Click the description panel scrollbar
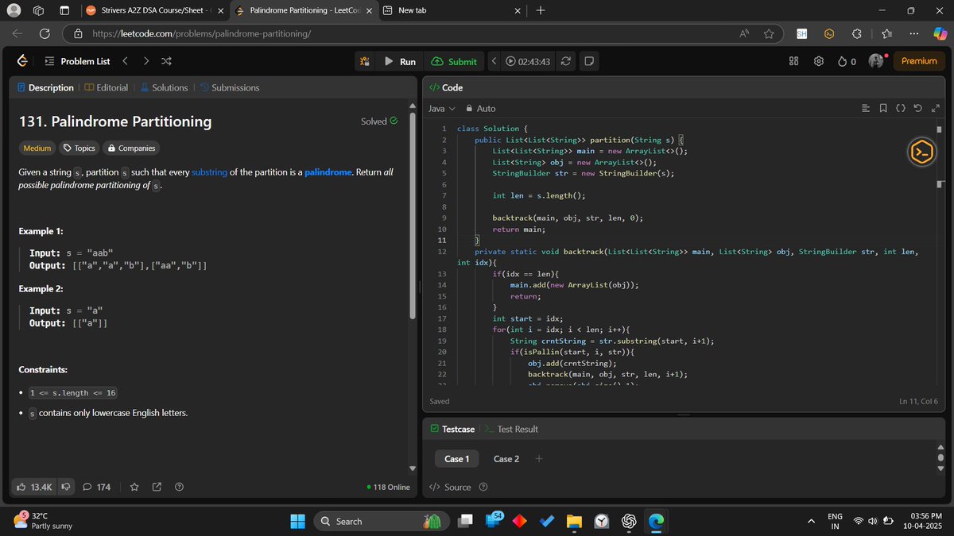The height and width of the screenshot is (536, 954). pyautogui.click(x=412, y=214)
